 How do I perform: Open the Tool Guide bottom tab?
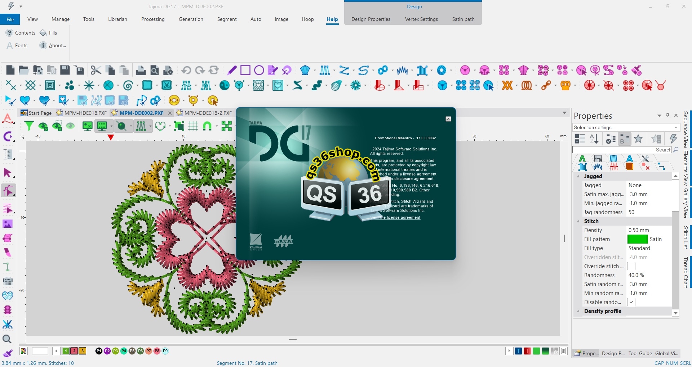(640, 353)
